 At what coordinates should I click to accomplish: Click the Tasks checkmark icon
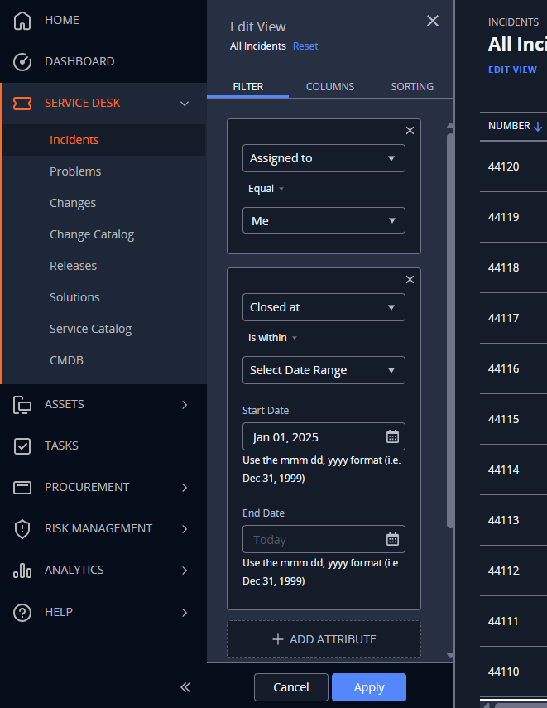pyautogui.click(x=22, y=446)
